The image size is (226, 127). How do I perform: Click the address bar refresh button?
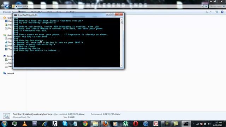pos(206,6)
